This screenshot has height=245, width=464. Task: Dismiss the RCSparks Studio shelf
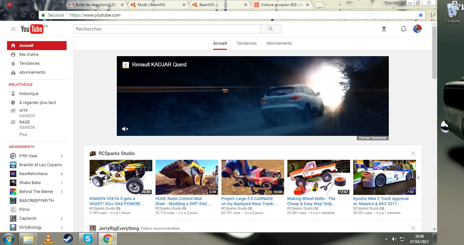413,153
